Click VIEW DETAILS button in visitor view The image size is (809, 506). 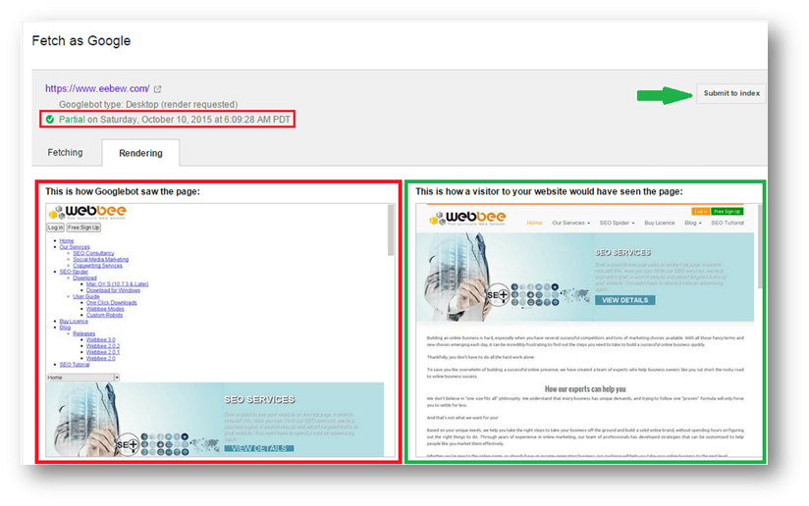point(624,300)
